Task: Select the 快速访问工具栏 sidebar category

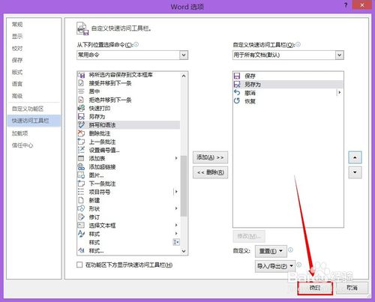Action: click(34, 121)
